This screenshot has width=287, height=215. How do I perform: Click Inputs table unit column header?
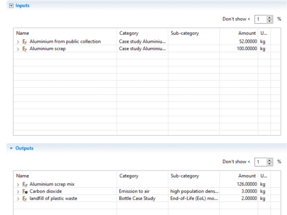pyautogui.click(x=264, y=33)
